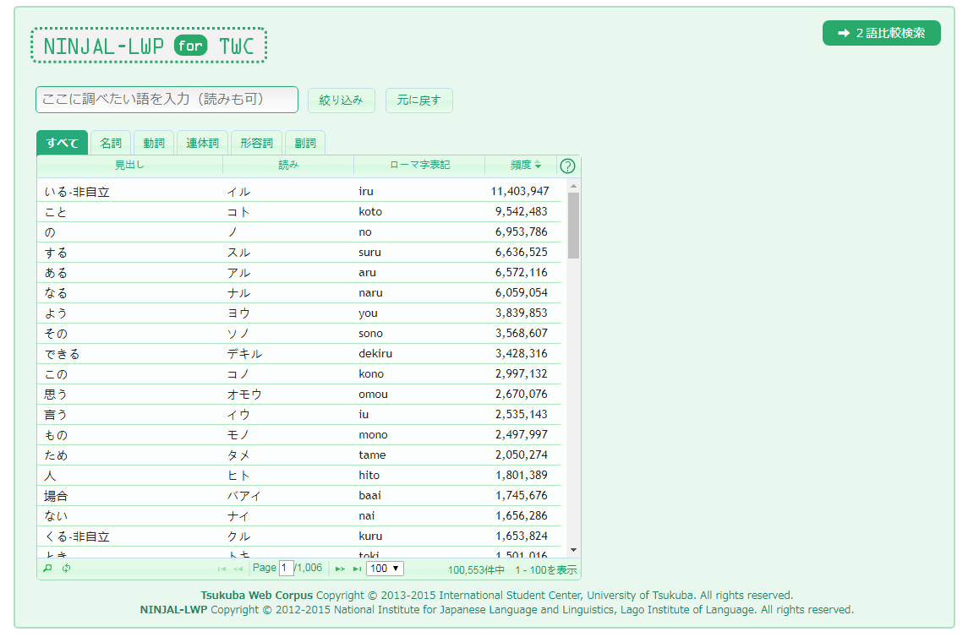Click the 絞り込み button

pyautogui.click(x=341, y=100)
